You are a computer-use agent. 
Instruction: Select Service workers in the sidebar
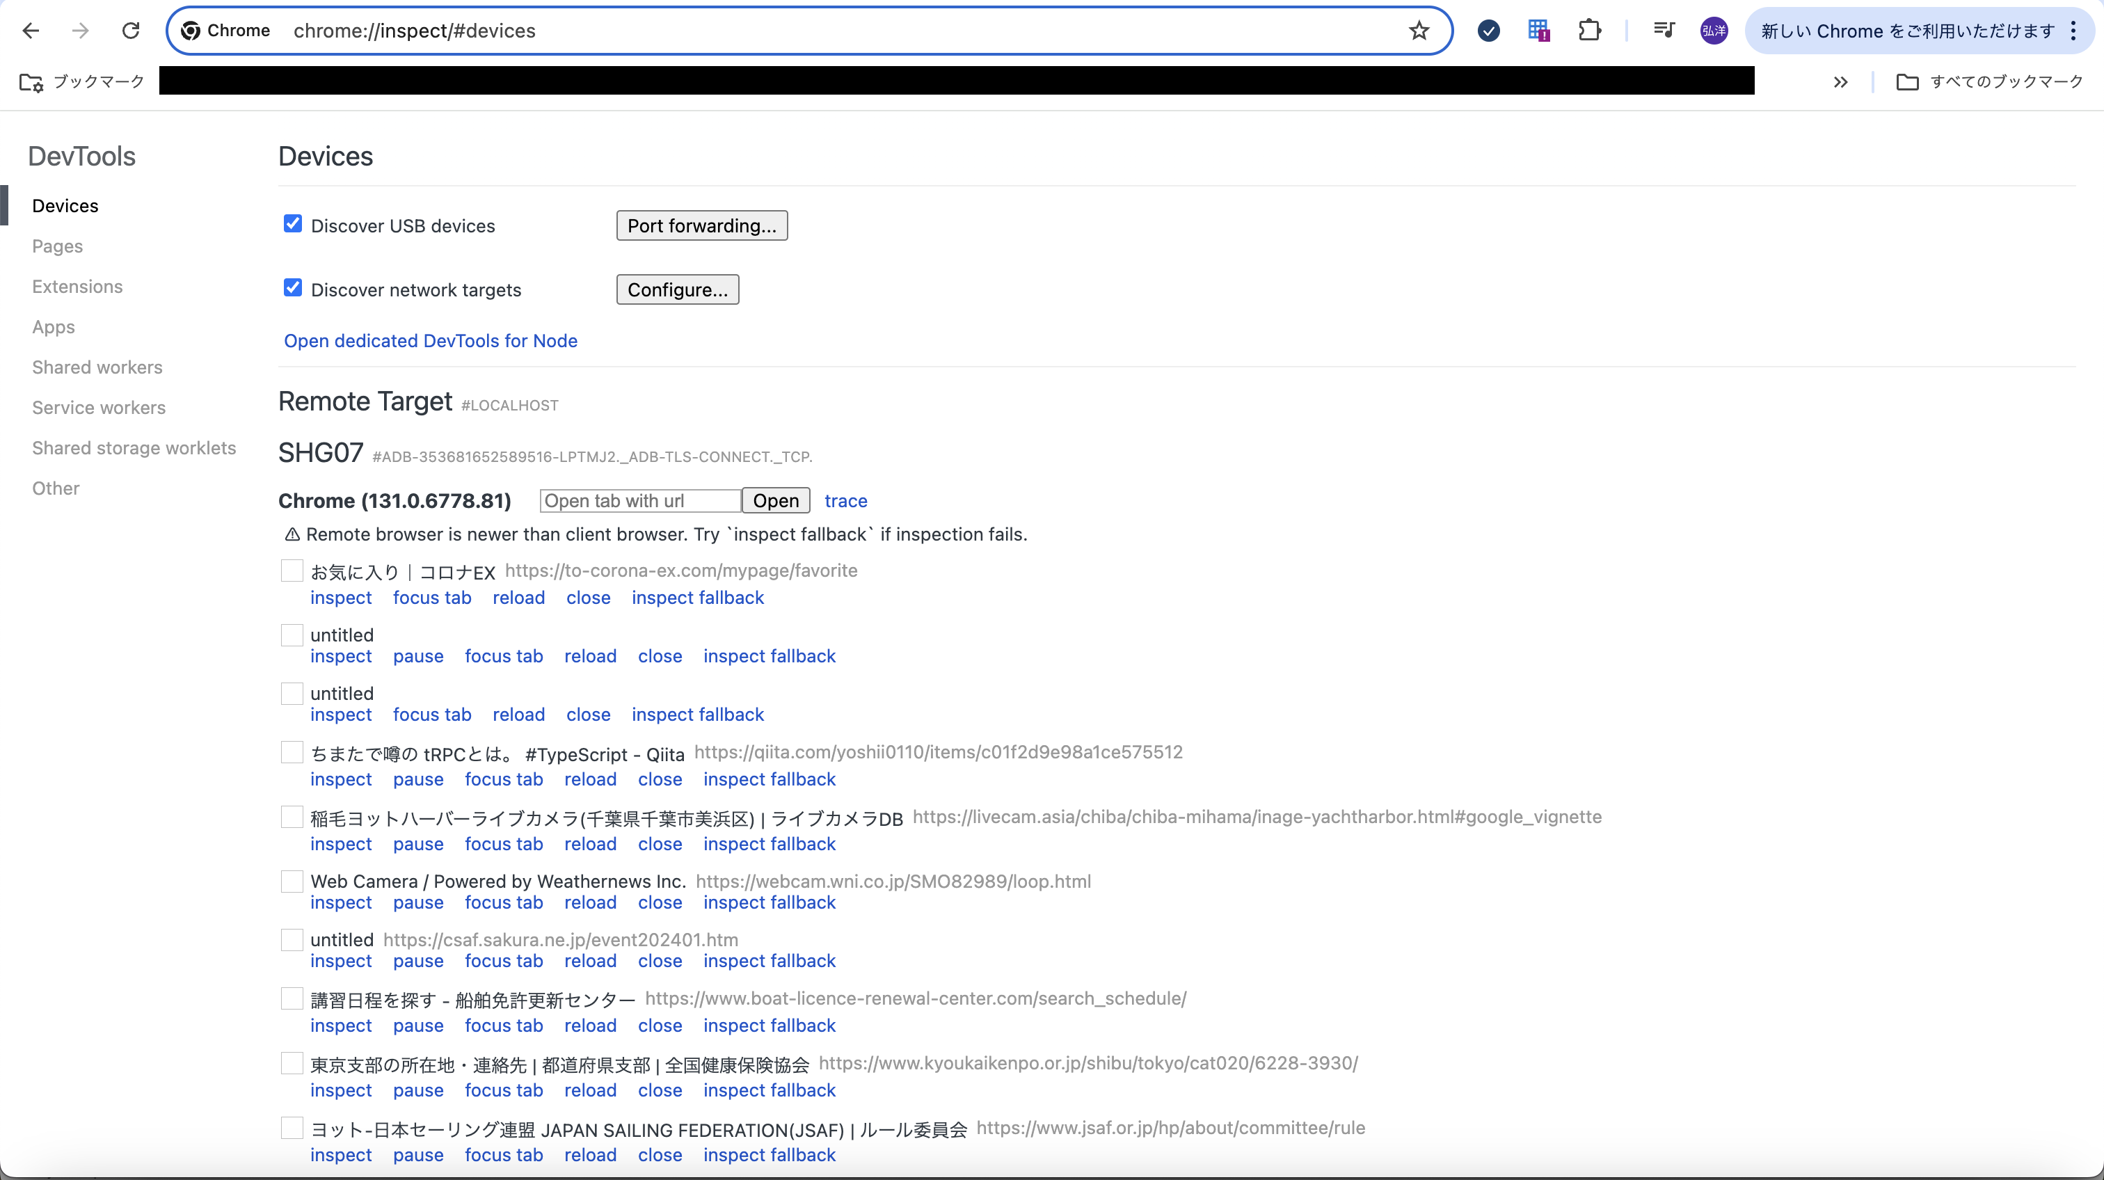(x=99, y=408)
